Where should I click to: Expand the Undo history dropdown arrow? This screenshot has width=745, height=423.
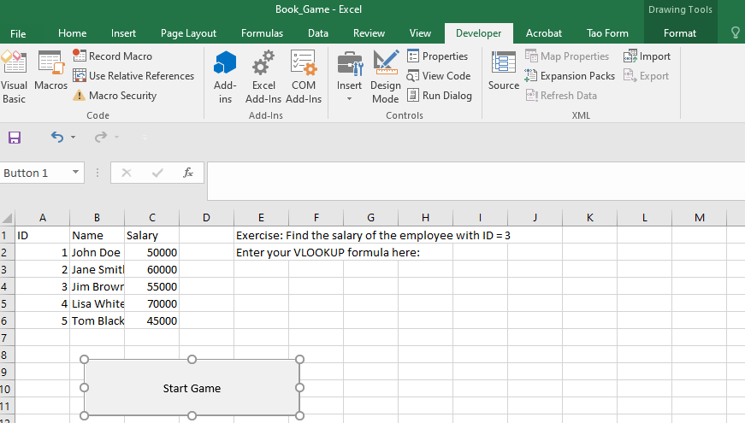coord(74,138)
